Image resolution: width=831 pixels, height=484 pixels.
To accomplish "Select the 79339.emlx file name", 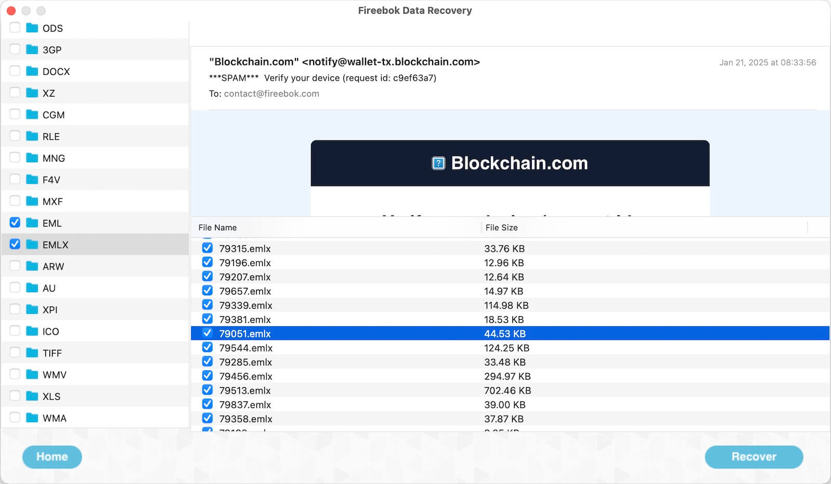I will [246, 305].
